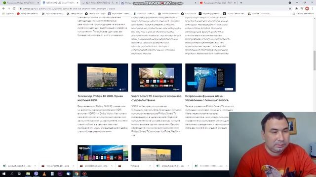Open the red Chrome profile avatar
The image size is (316, 177).
[307, 9]
